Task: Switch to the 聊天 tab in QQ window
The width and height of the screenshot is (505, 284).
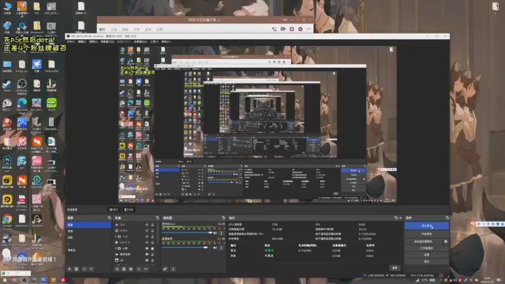Action: pyautogui.click(x=102, y=29)
